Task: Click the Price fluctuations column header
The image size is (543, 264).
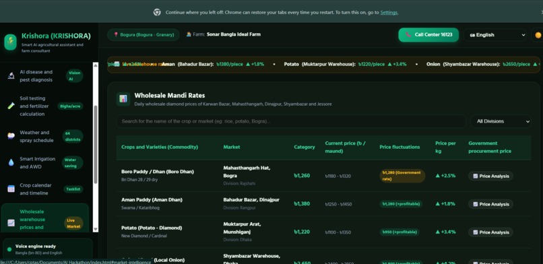Action: (400, 147)
